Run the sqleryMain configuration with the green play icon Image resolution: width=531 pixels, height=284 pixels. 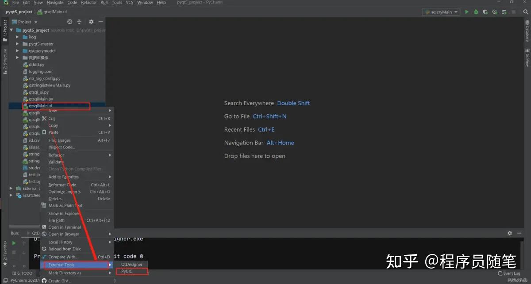coord(466,12)
